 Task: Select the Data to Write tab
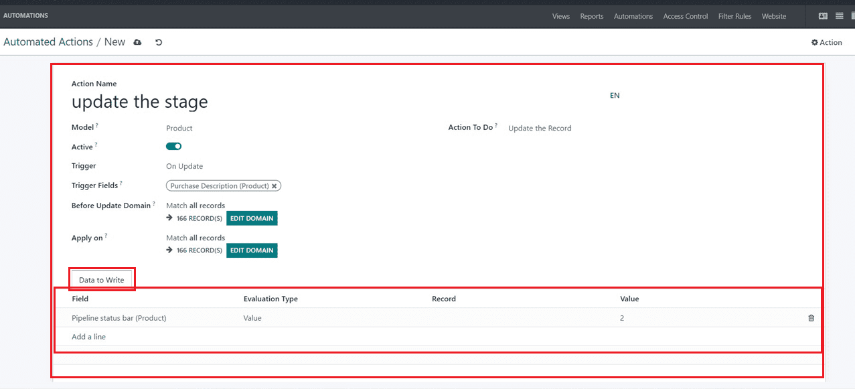[102, 280]
